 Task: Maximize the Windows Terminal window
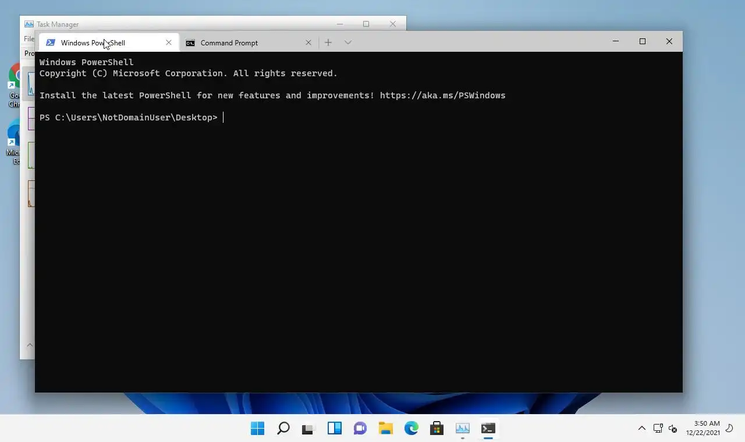click(x=643, y=41)
